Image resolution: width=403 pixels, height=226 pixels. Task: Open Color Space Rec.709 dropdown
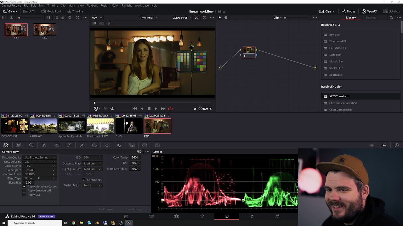pyautogui.click(x=39, y=170)
